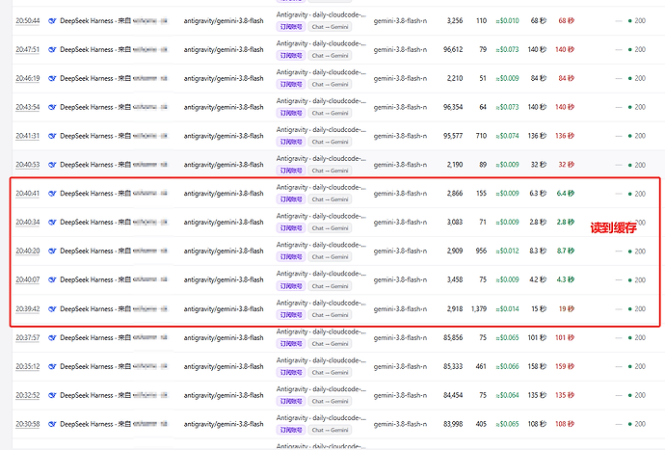Click the 订阅账号 tag in the 20:50:44 row
665x450 pixels.
(x=290, y=27)
